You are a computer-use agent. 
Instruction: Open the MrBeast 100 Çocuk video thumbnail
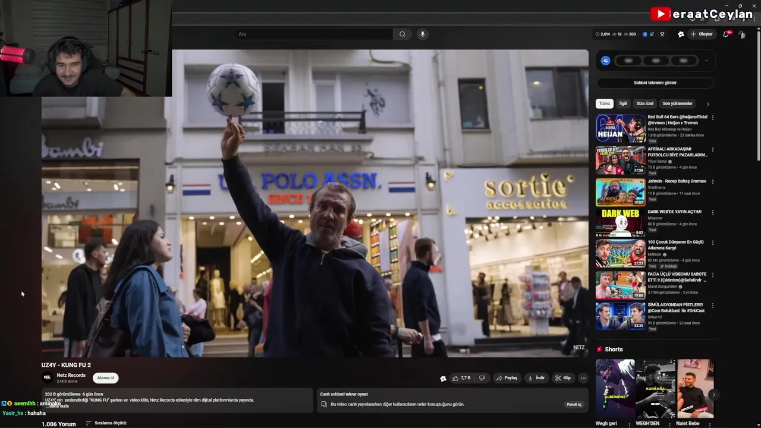coord(621,253)
